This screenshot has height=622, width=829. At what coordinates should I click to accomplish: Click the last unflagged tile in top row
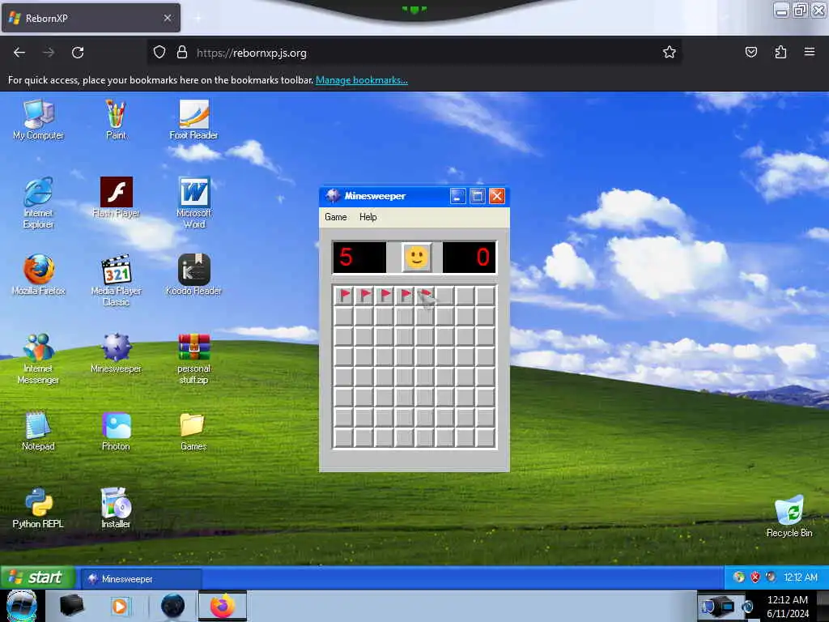tap(485, 295)
